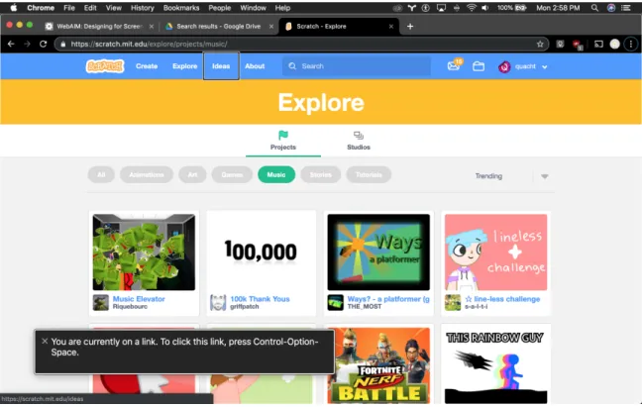Click the Chrome profile avatar icon
Viewport: 642px width, 407px height.
[614, 45]
